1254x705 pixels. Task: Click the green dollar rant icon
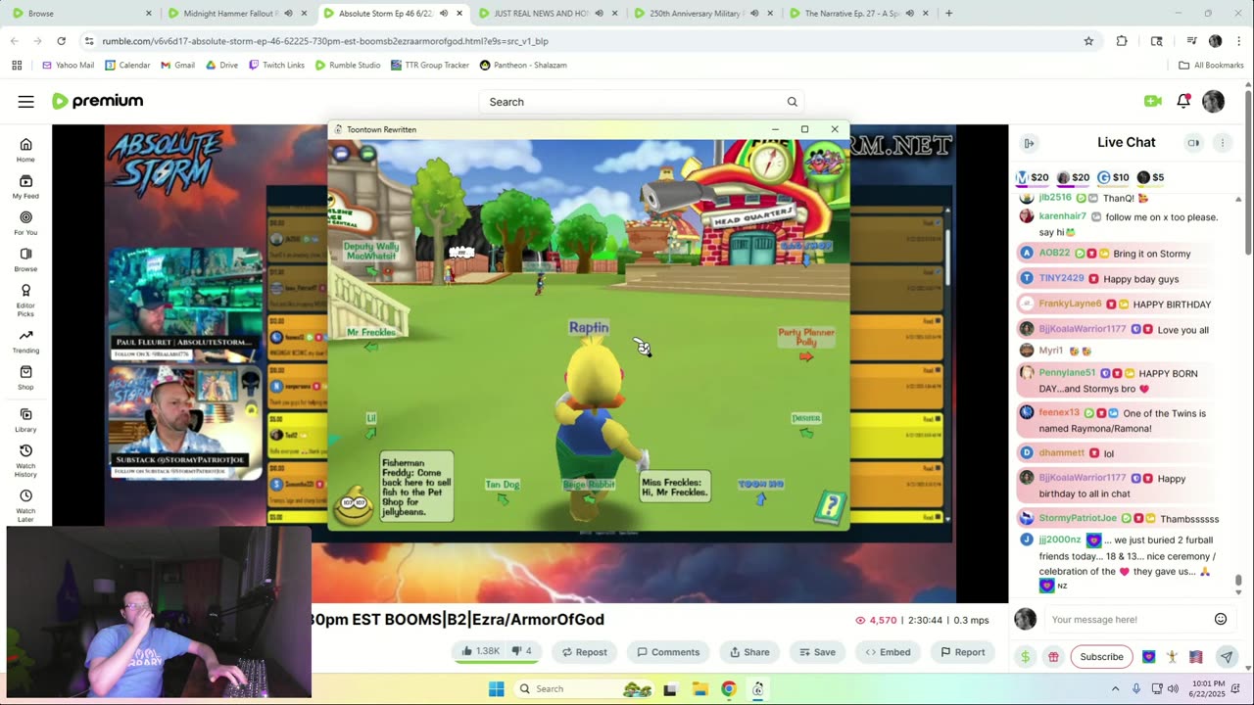pos(1025,657)
